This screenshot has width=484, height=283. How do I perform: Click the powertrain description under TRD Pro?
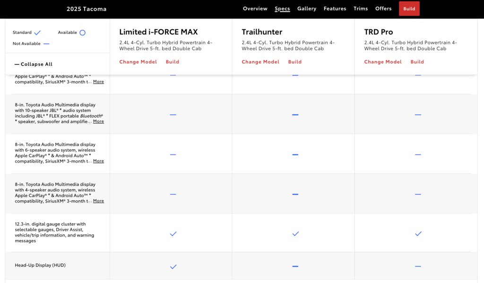[x=411, y=45]
